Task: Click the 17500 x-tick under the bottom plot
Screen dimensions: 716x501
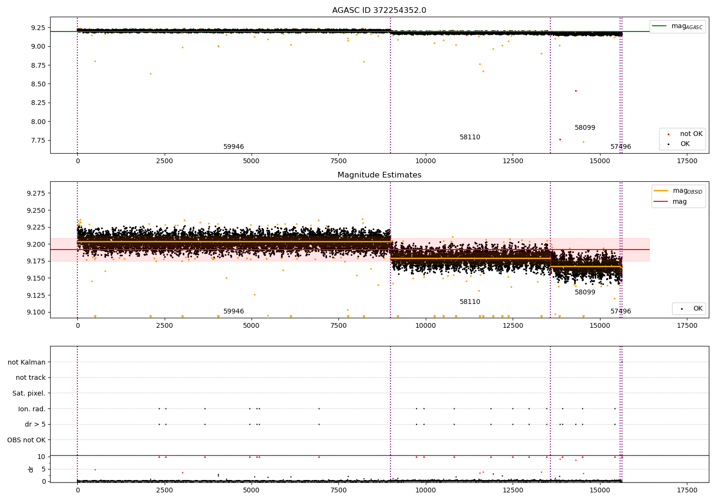Action: (x=687, y=490)
